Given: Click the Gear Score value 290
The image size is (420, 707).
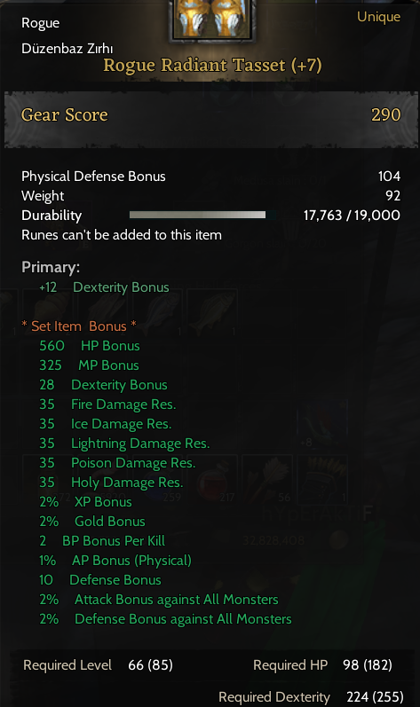Looking at the screenshot, I should (x=385, y=115).
